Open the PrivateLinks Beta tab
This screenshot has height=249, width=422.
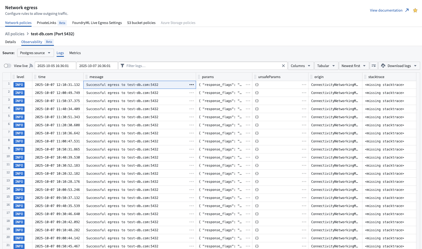(46, 23)
